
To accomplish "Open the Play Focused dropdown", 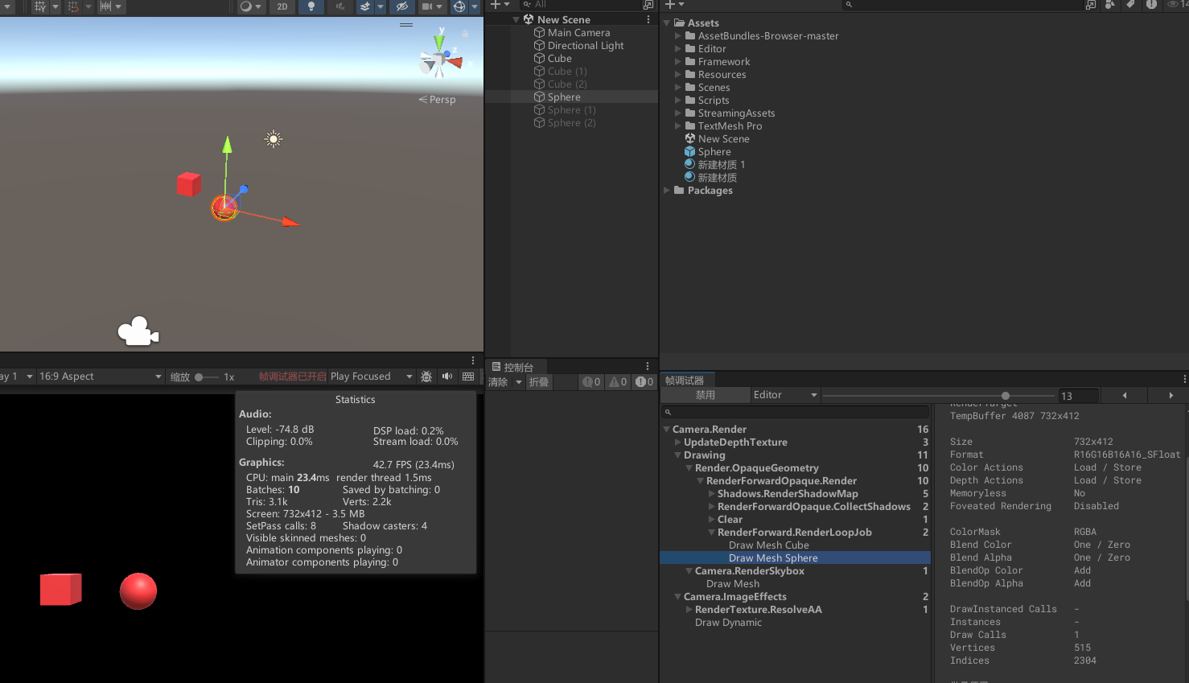I will coord(370,376).
